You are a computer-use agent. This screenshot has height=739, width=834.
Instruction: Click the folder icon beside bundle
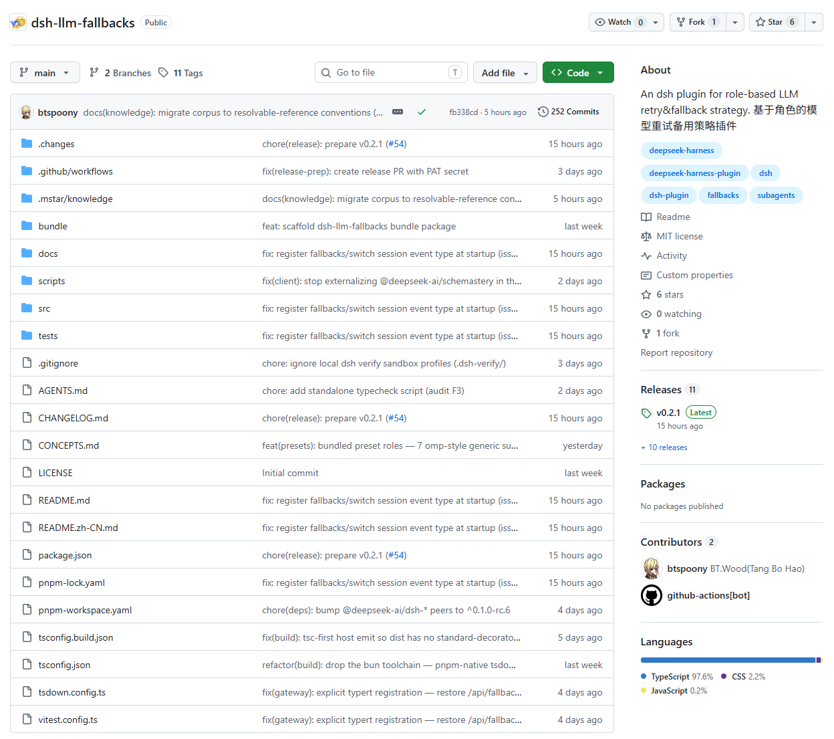(x=27, y=225)
